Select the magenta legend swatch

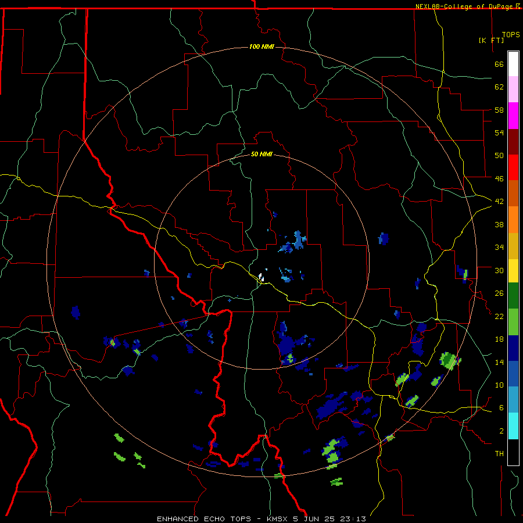[513, 116]
